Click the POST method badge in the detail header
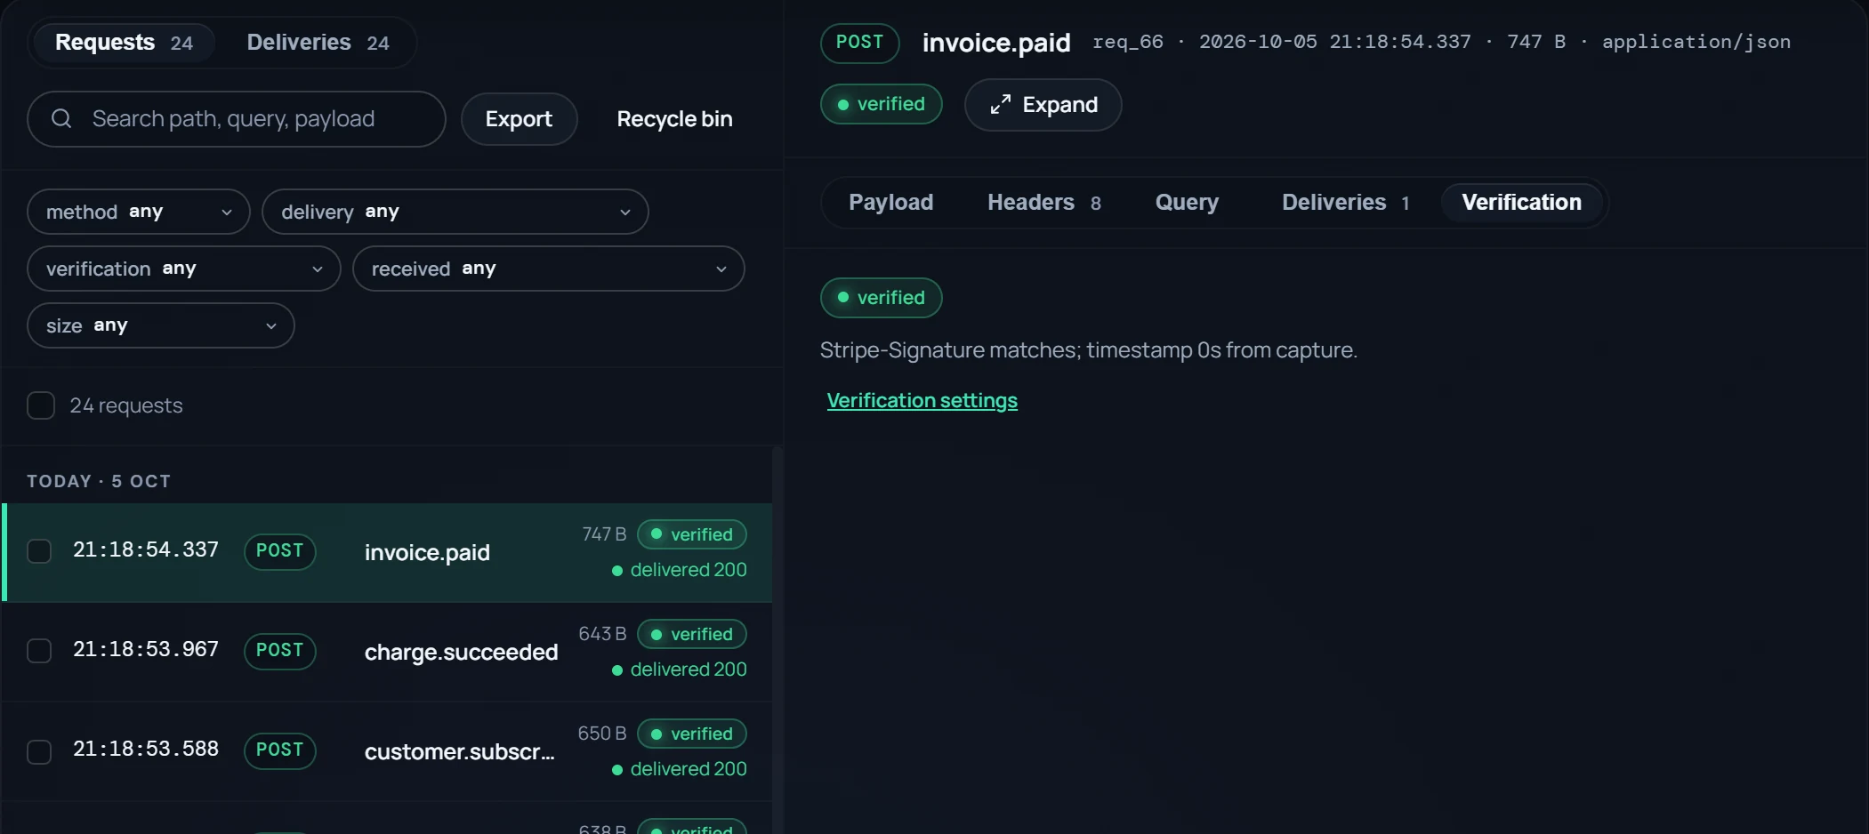The width and height of the screenshot is (1869, 834). click(859, 43)
